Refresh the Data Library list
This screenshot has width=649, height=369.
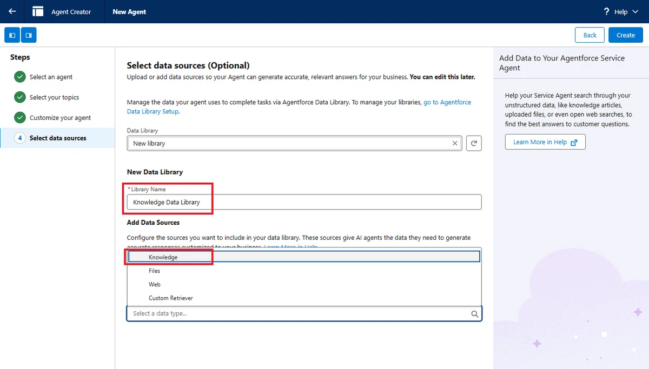pos(474,143)
